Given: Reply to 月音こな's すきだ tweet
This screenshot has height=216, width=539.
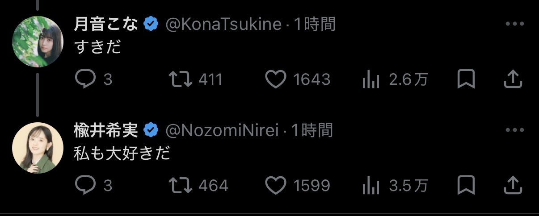Looking at the screenshot, I should pos(85,80).
